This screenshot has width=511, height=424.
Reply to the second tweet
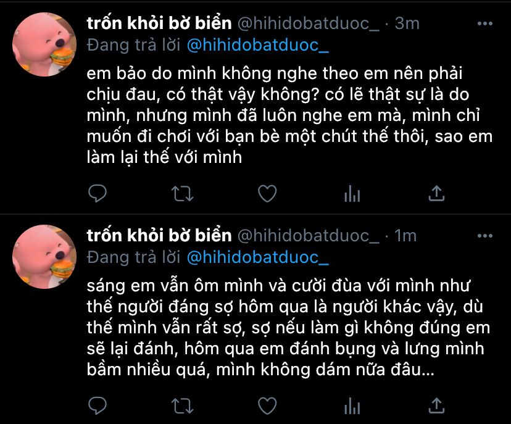coord(98,405)
